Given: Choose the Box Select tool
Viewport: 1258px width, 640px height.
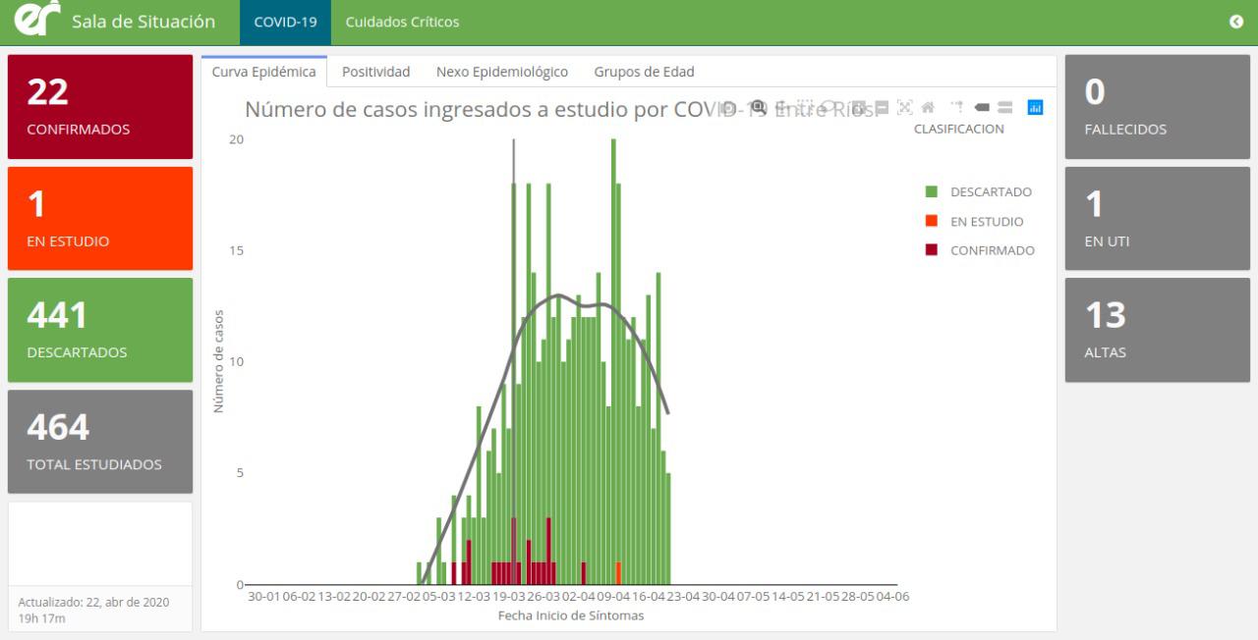Looking at the screenshot, I should coord(806,107).
